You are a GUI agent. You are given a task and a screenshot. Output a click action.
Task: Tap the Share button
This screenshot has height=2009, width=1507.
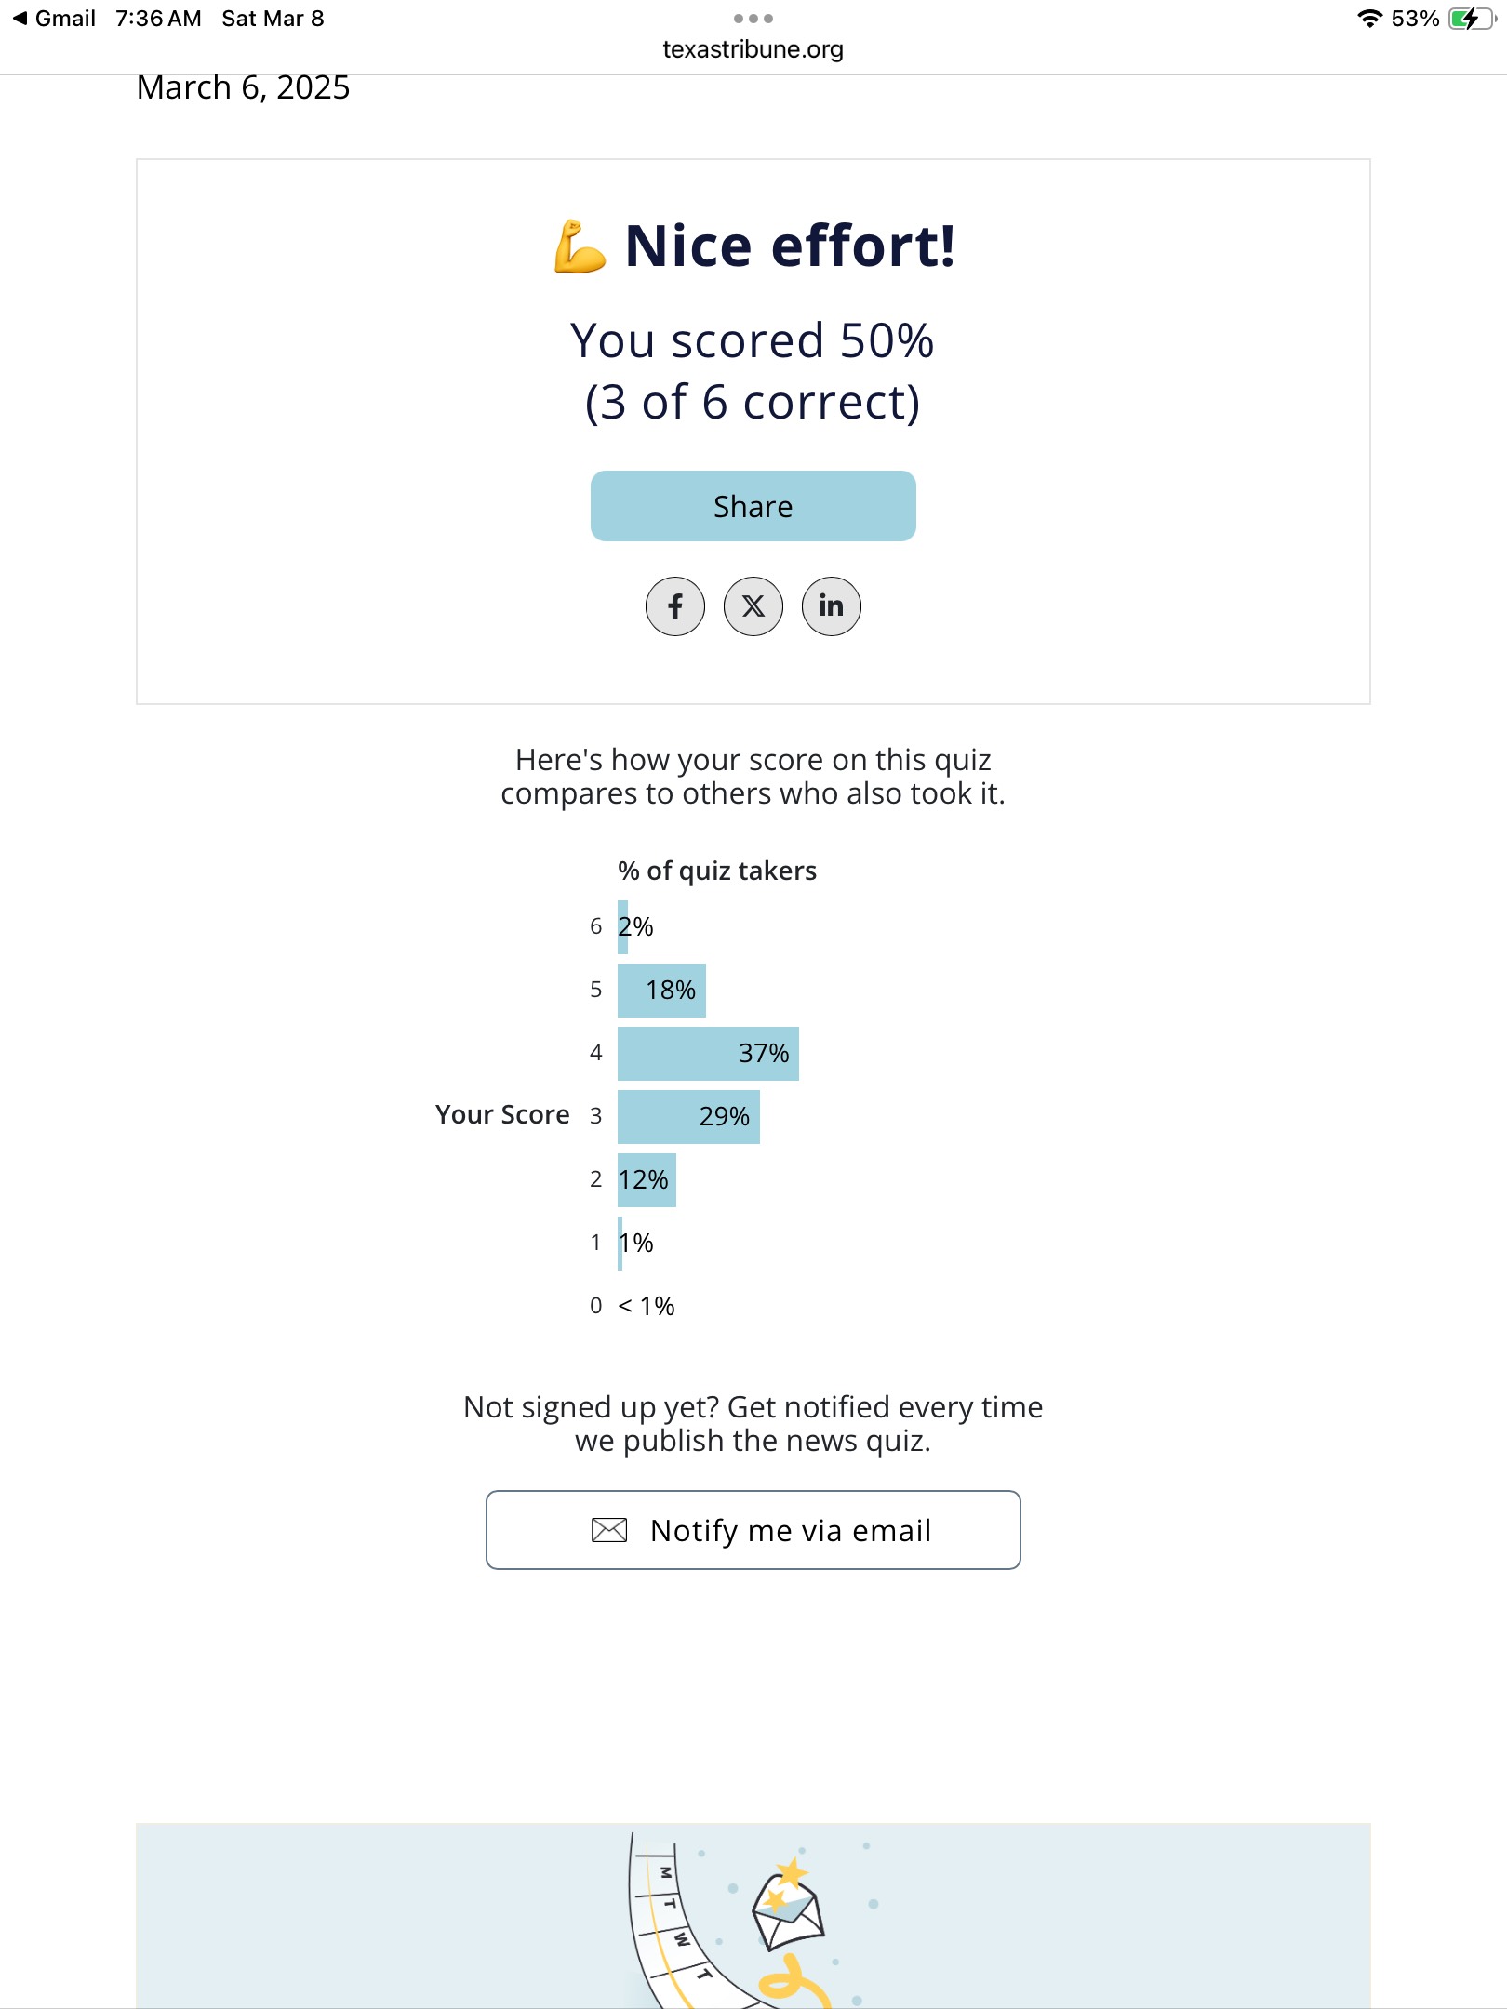(753, 506)
